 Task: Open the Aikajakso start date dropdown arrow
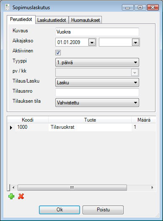tap(92, 42)
